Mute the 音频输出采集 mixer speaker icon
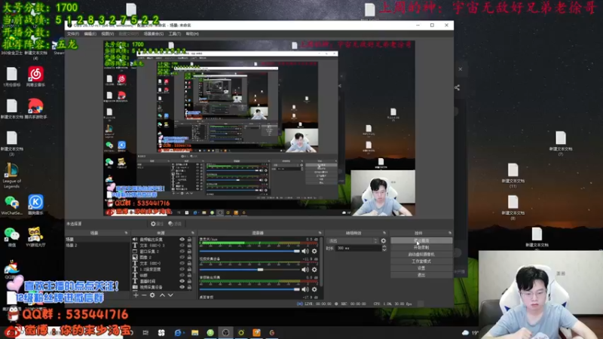 tap(305, 289)
